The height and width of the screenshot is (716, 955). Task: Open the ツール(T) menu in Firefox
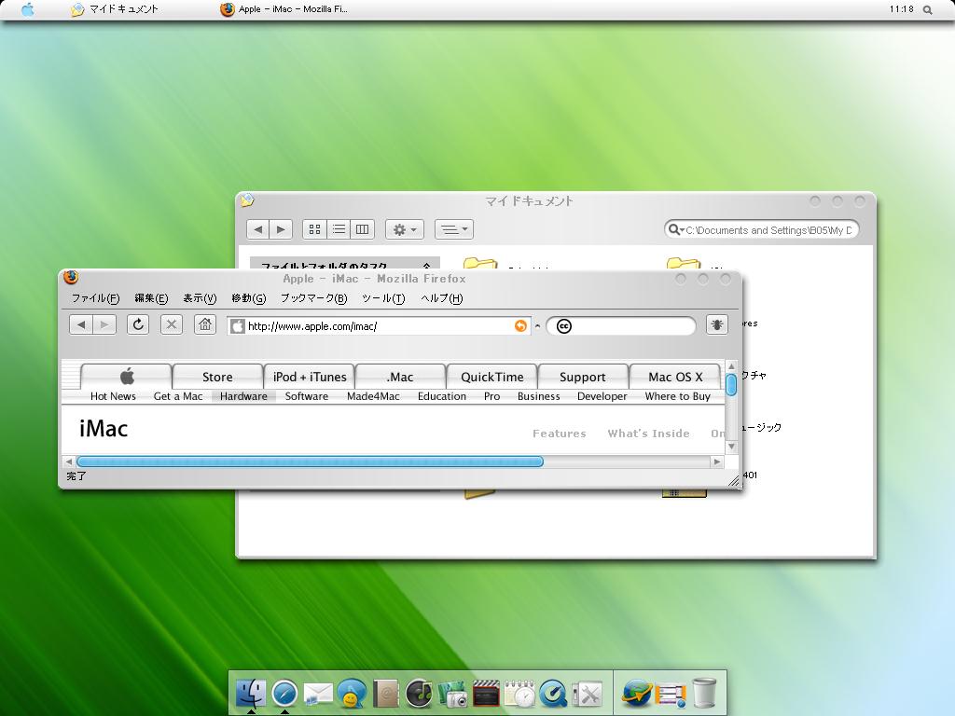(383, 298)
